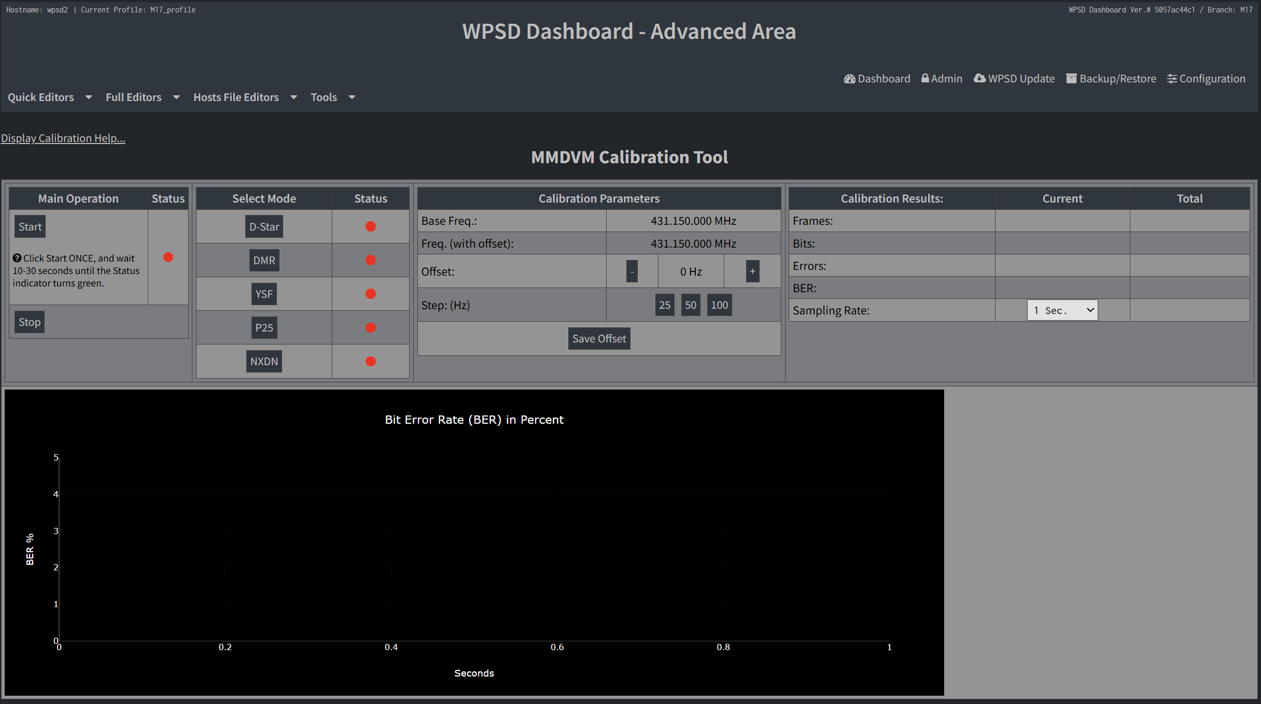1261x704 pixels.
Task: Click the question-mark help icon near Start
Action: coord(18,257)
